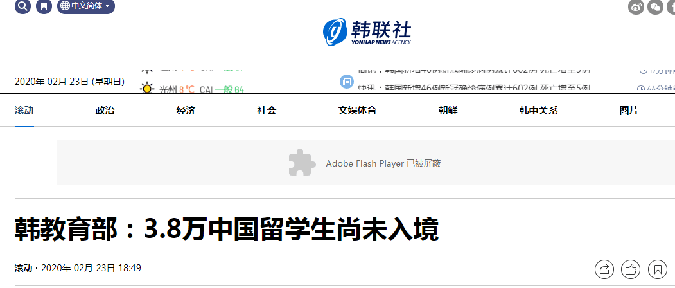Click the bookmark icon in top bar

coord(44,6)
